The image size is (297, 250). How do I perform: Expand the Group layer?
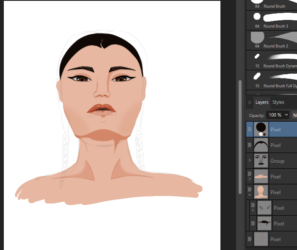pos(250,161)
